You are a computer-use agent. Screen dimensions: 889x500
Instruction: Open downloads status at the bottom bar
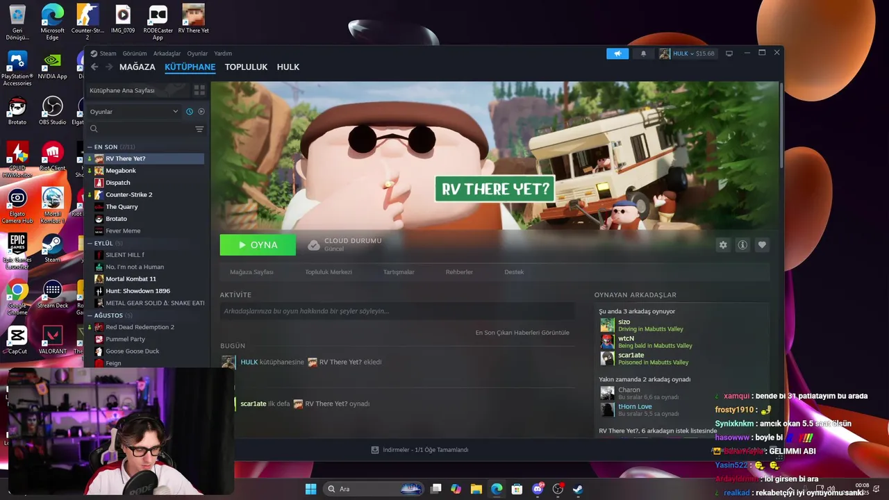(x=420, y=450)
